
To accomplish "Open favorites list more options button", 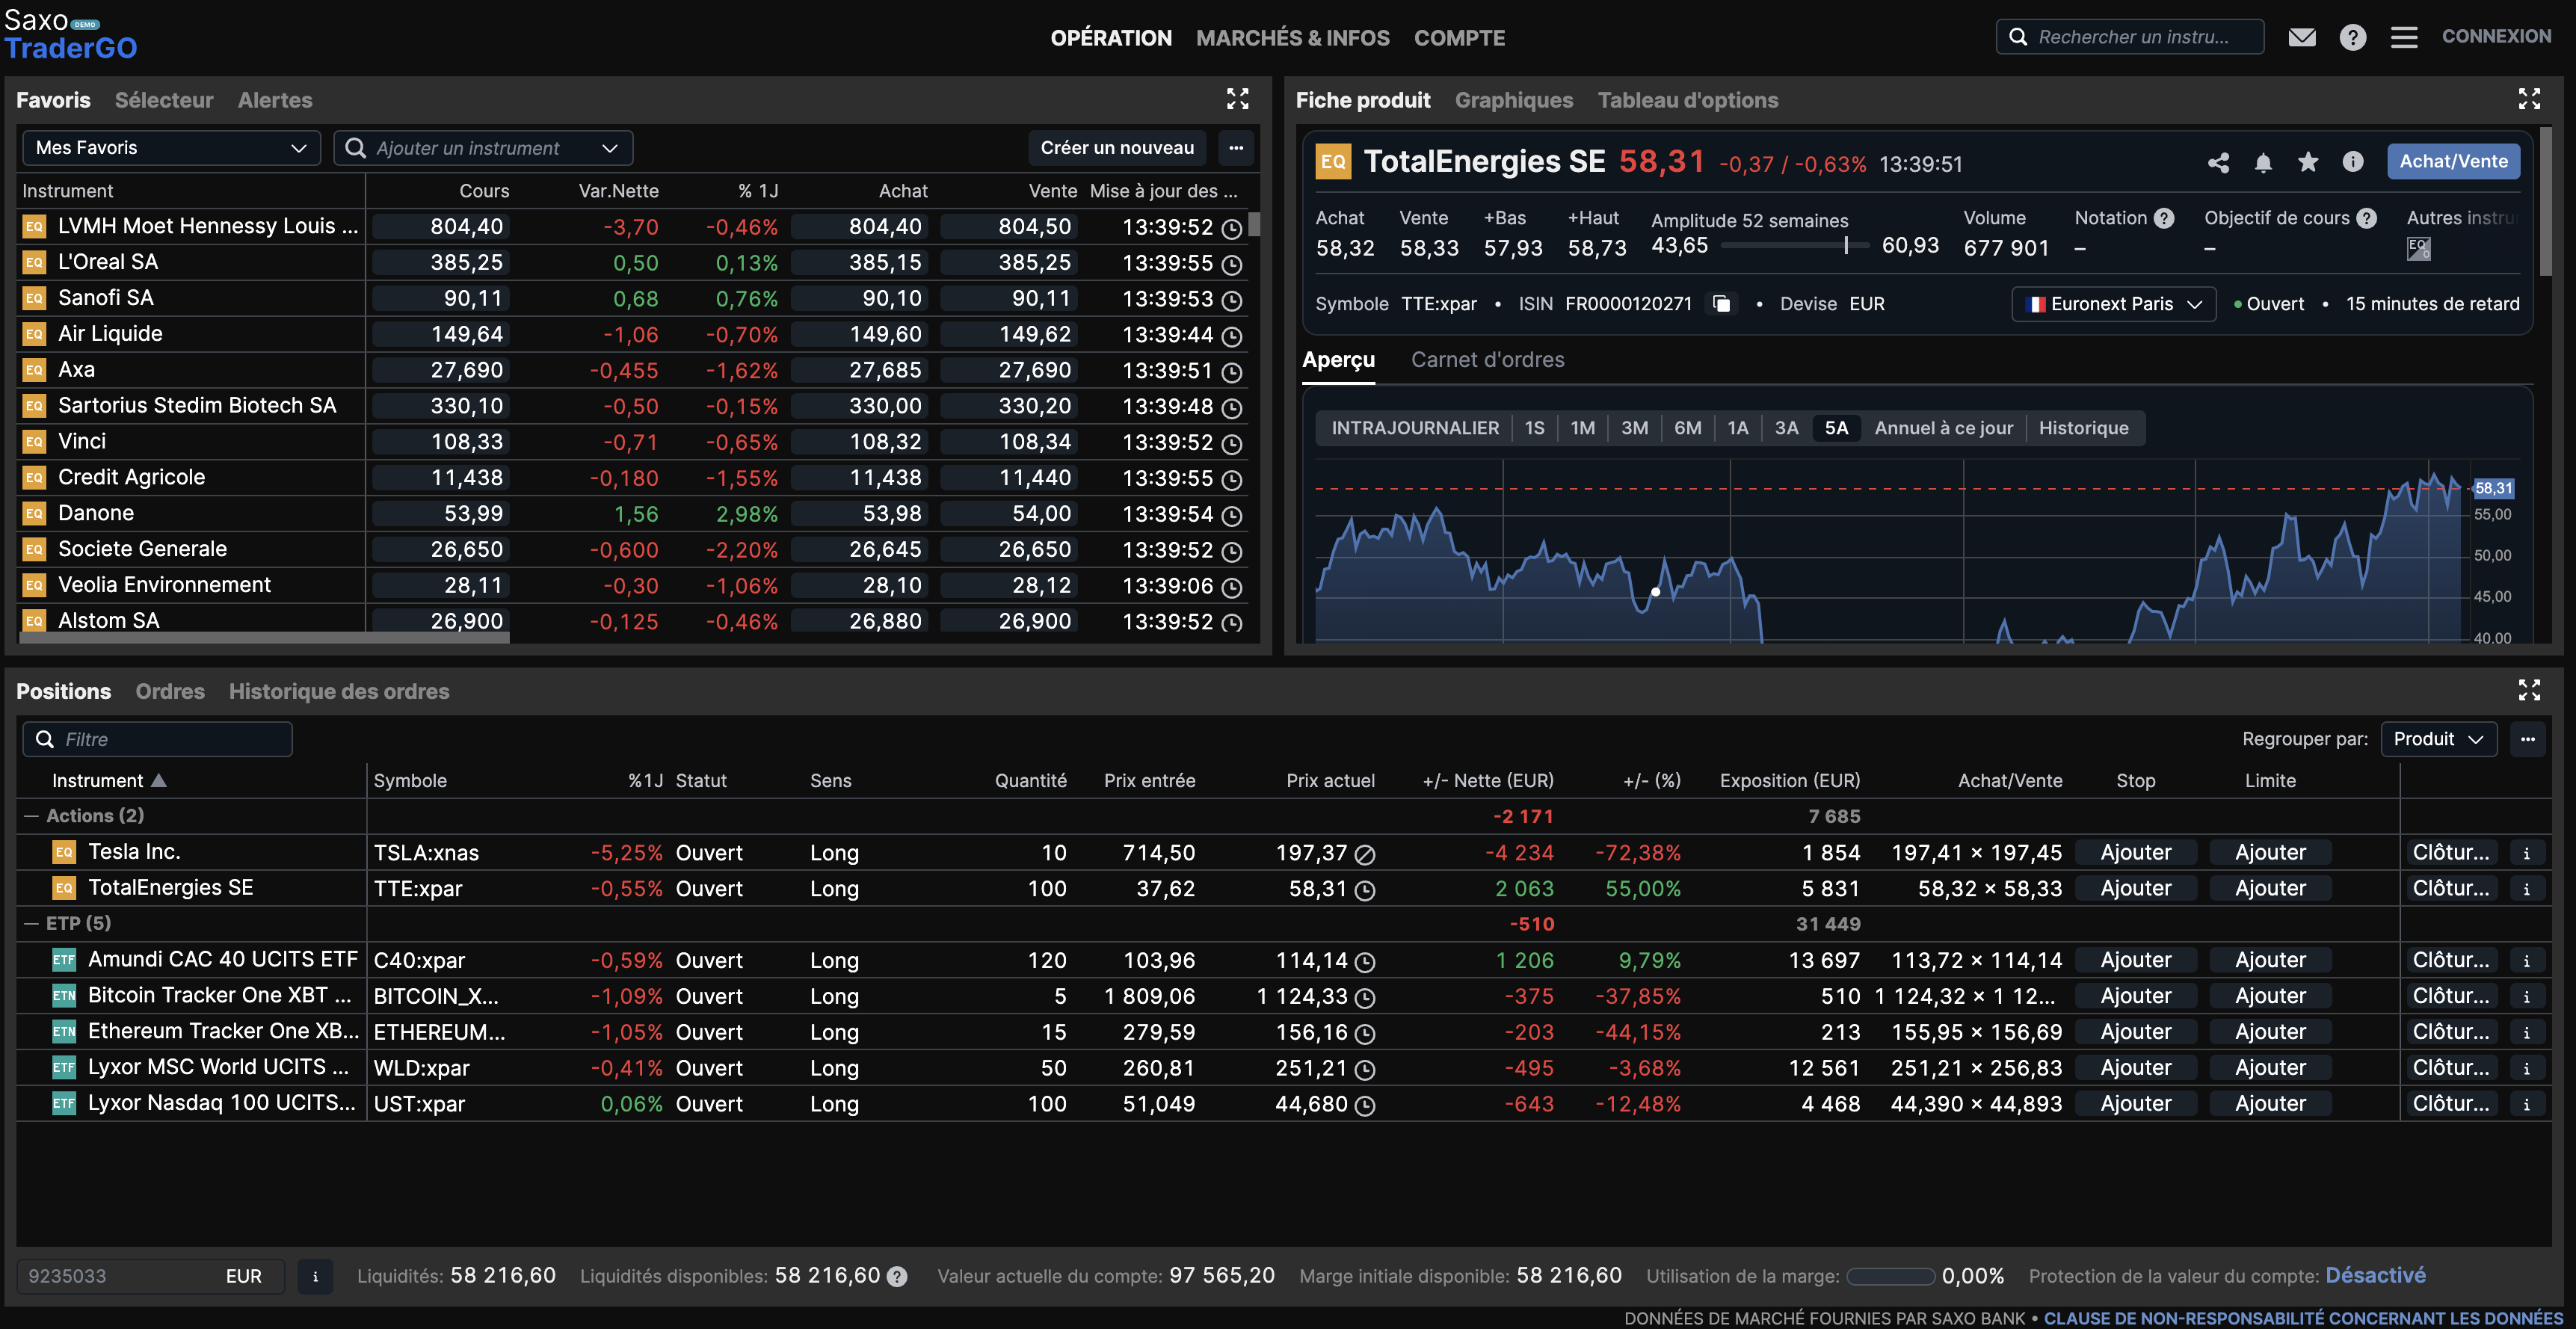I will pos(1236,148).
